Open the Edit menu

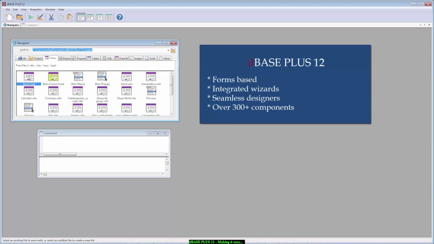[15, 9]
